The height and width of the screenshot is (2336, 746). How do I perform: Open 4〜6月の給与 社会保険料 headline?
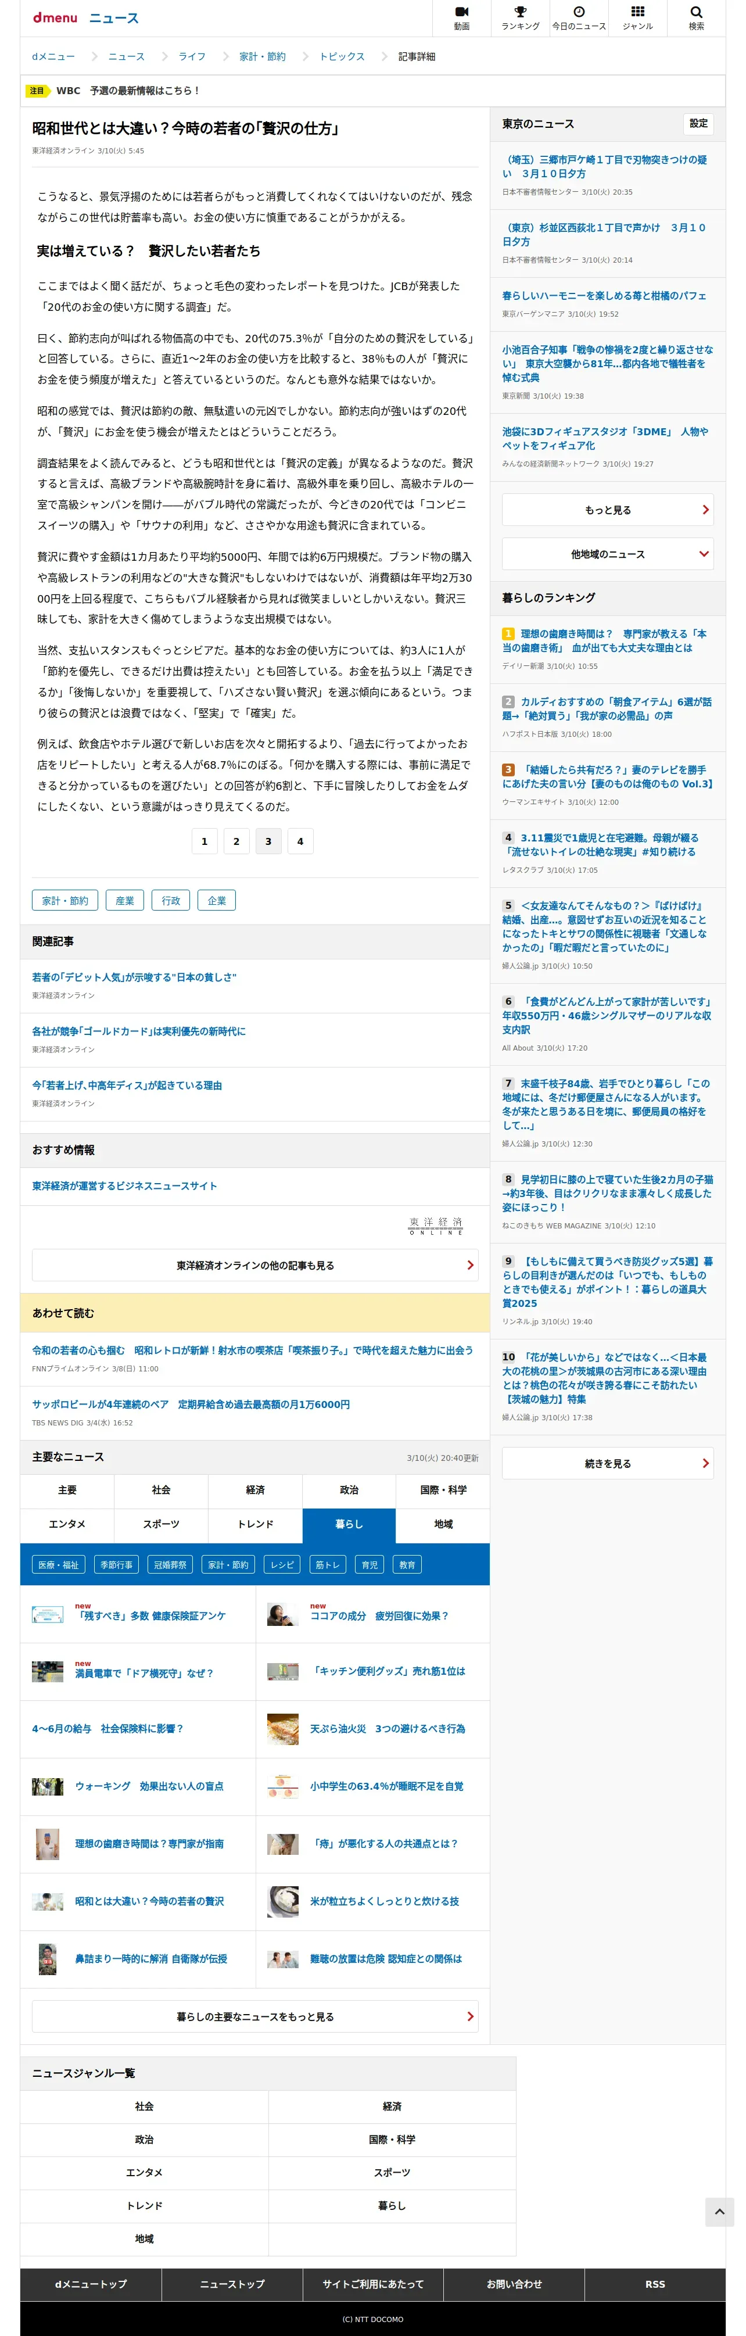[x=108, y=1728]
